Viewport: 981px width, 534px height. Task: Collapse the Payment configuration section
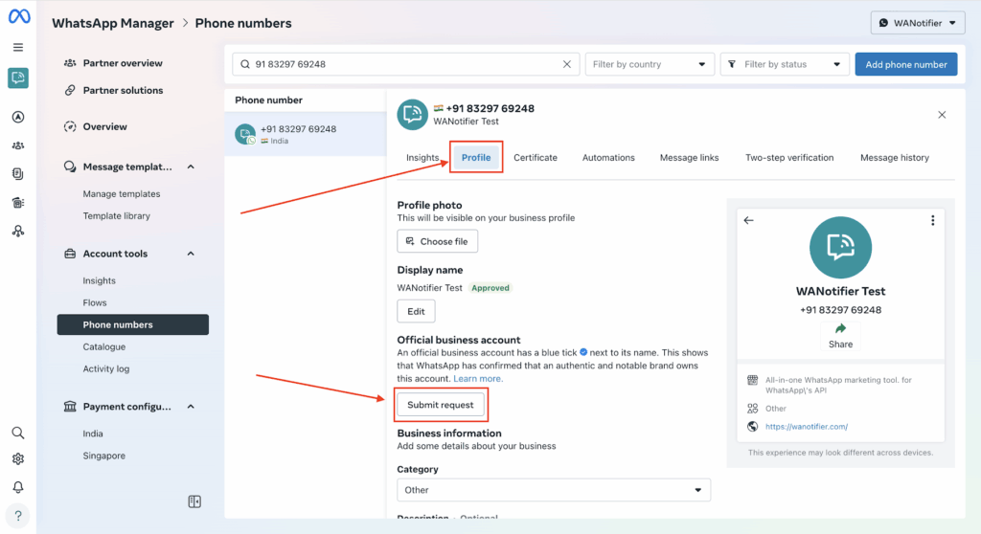tap(191, 407)
